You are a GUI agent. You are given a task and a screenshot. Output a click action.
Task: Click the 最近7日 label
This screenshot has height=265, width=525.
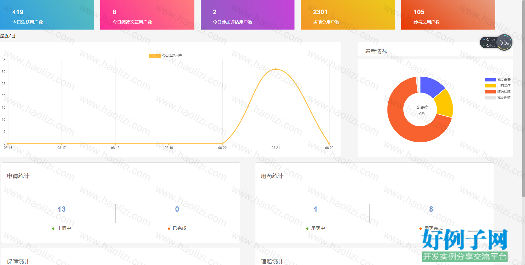coord(8,36)
